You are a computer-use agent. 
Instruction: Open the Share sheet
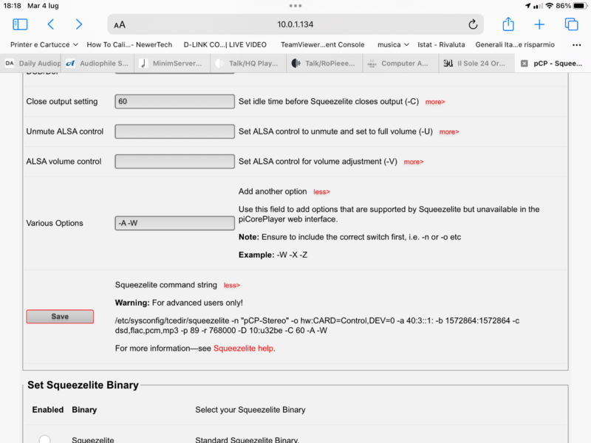pyautogui.click(x=508, y=24)
